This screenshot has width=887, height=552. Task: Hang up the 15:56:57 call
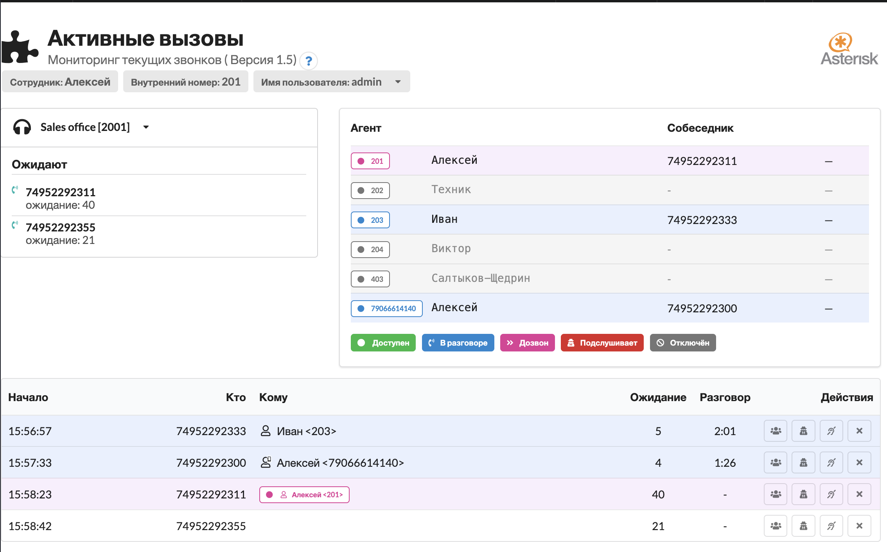coord(859,431)
